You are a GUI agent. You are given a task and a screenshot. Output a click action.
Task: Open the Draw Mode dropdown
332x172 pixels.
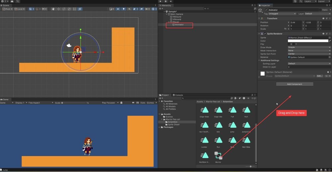coord(309,47)
